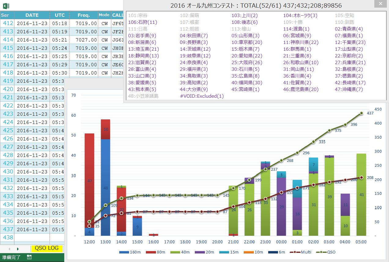Click the 80m legend entry
The width and height of the screenshot is (389, 262).
point(154,252)
